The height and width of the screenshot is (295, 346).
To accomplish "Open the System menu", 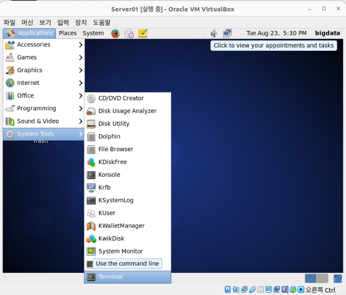I will [93, 33].
